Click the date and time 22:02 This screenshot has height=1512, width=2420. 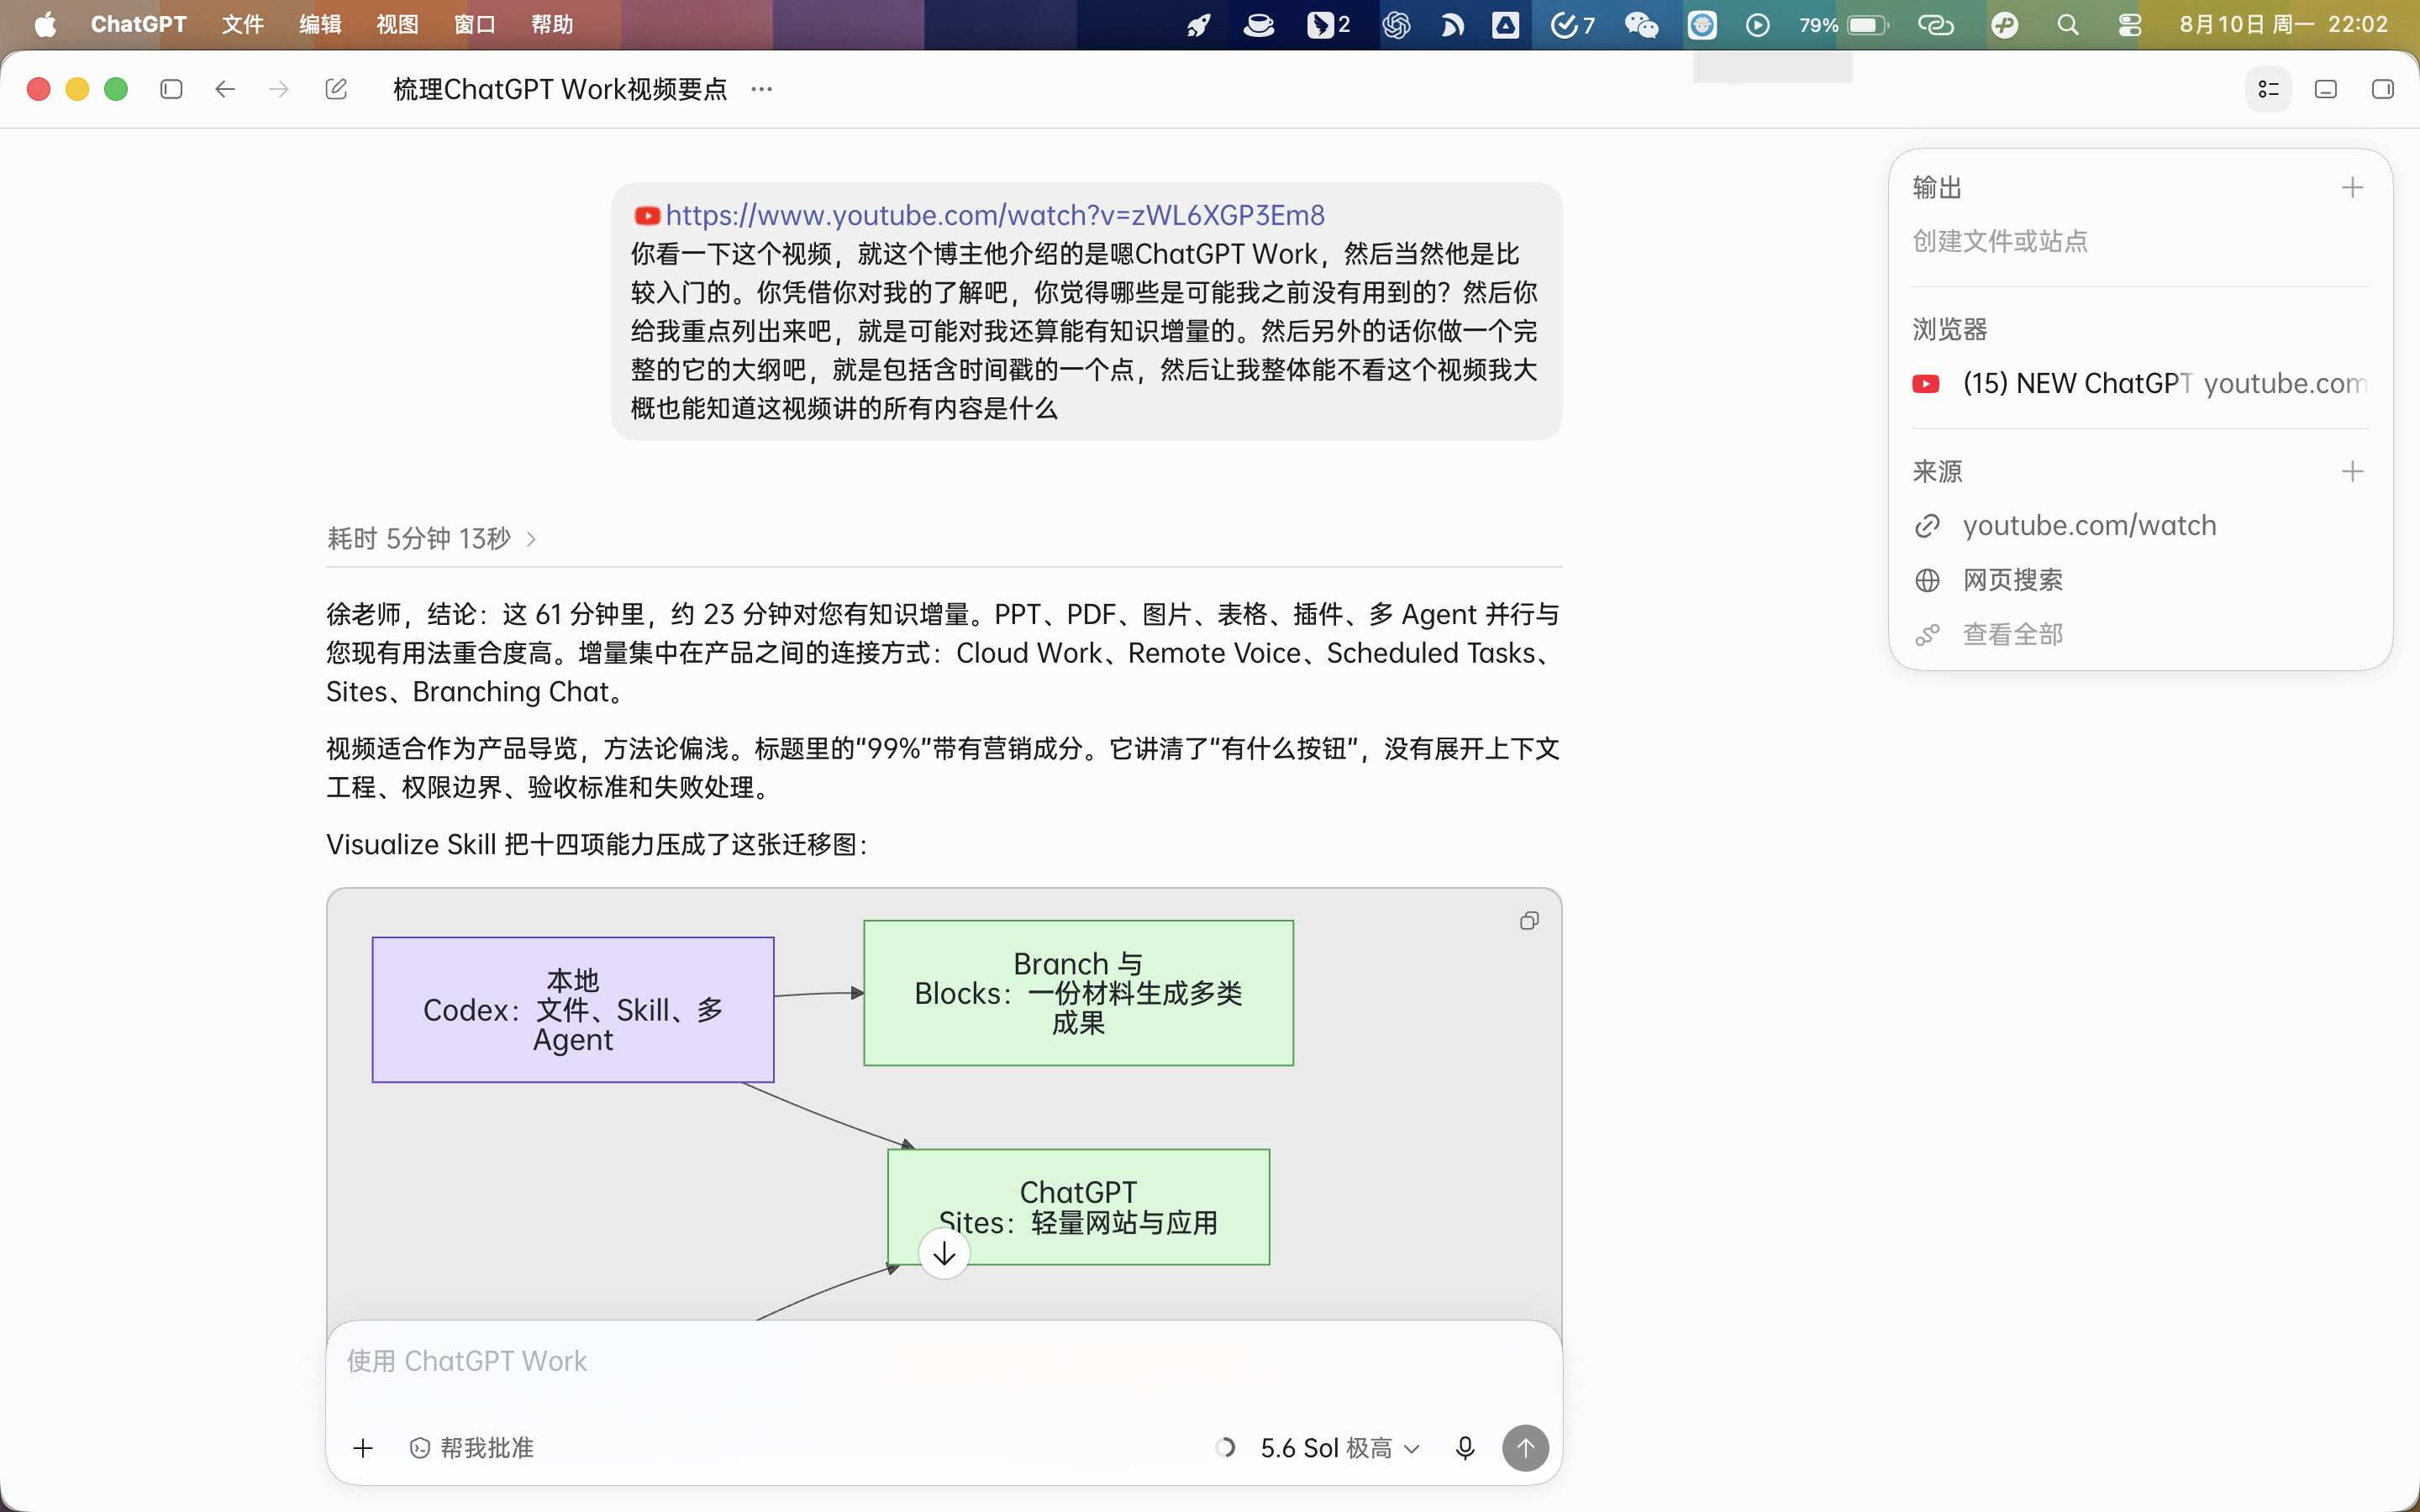(x=2283, y=24)
